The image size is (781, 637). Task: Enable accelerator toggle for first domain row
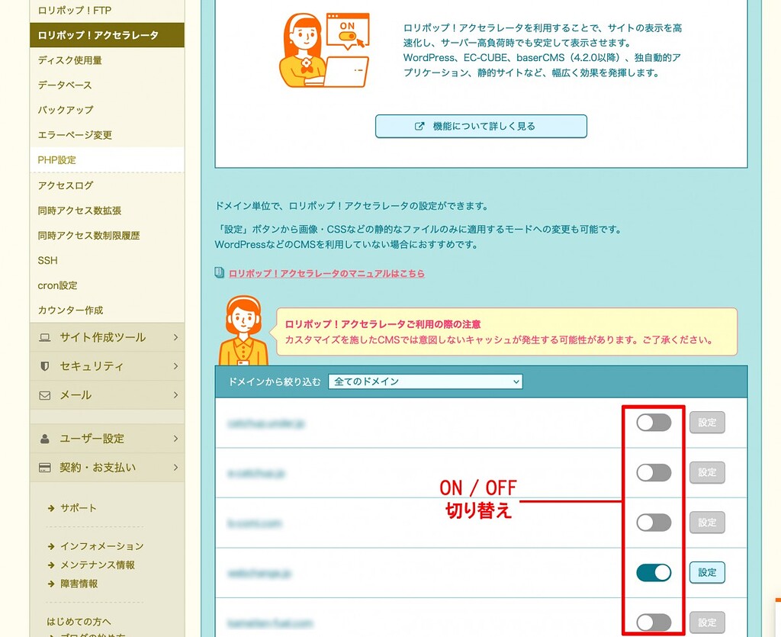click(654, 423)
